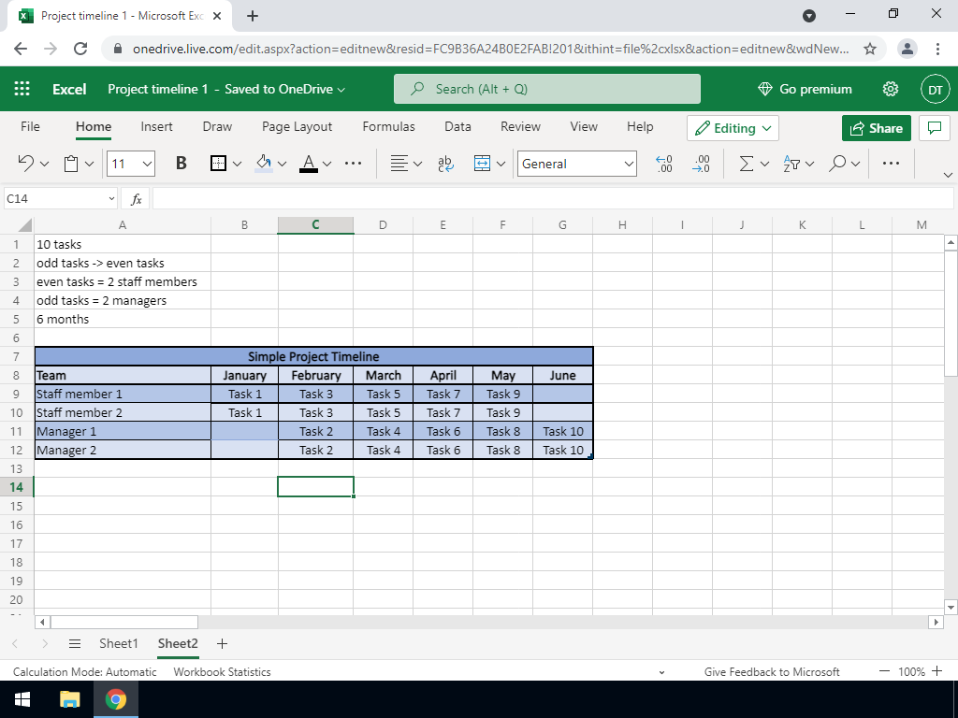The width and height of the screenshot is (958, 718).
Task: Click the Search (Alt + Q) box
Action: click(x=546, y=89)
